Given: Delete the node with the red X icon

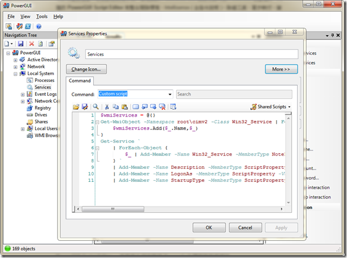Looking at the screenshot, I should pyautogui.click(x=31, y=43).
